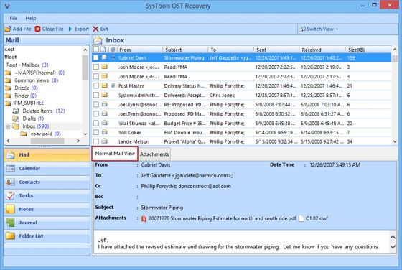Click the From column header
The height and width of the screenshot is (270, 402).
coord(140,50)
